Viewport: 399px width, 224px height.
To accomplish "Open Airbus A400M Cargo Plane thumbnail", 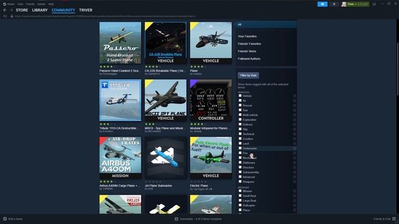I will click(120, 157).
